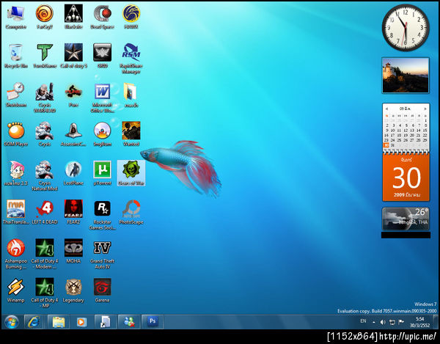Image resolution: width=440 pixels, height=344 pixels.
Task: Select the Crysis WARHEAD icon
Action: (x=44, y=98)
